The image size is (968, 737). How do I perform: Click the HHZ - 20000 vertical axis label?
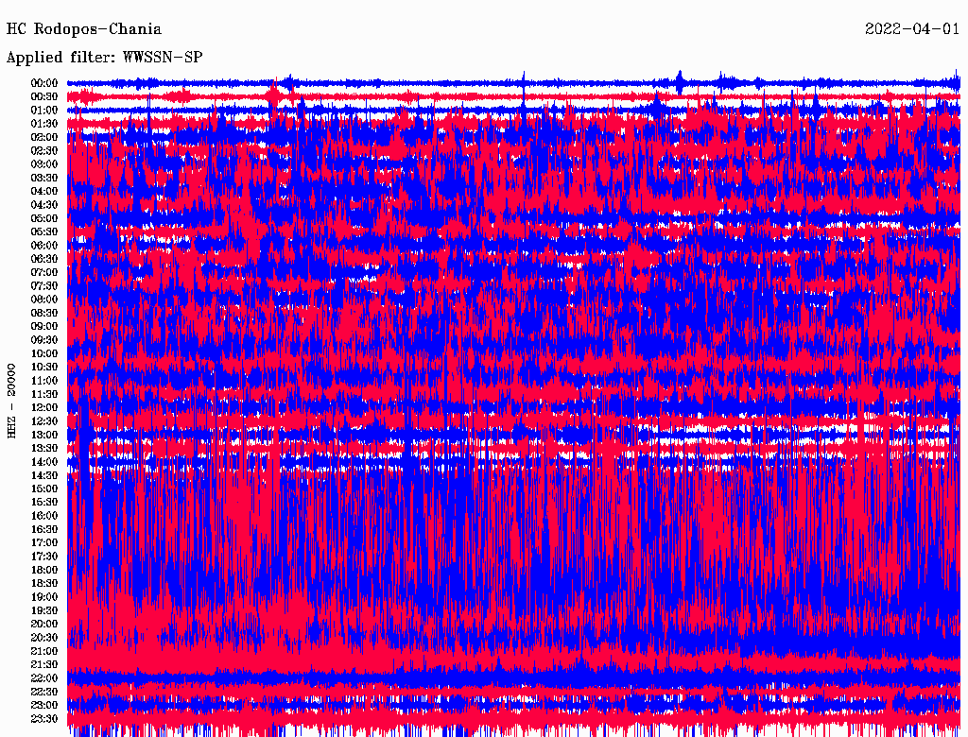tap(12, 400)
